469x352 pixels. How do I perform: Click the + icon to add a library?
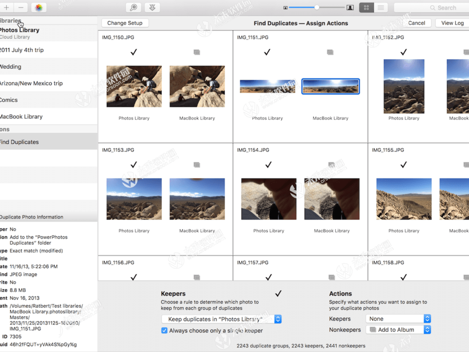tap(6, 7)
